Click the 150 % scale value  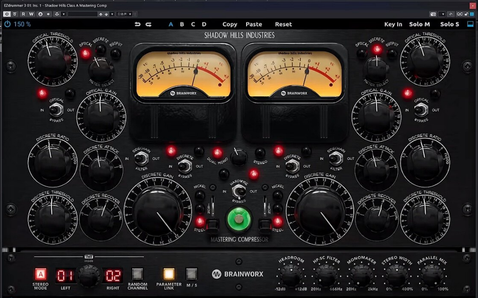pyautogui.click(x=22, y=24)
